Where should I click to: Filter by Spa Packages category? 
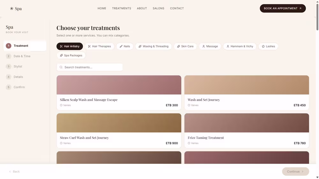(x=71, y=55)
